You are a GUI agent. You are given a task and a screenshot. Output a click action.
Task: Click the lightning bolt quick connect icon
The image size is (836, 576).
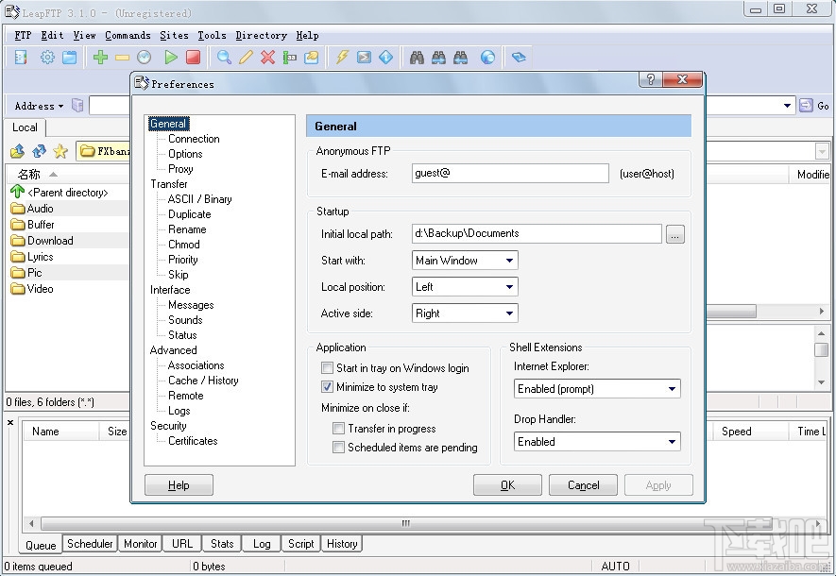[342, 57]
